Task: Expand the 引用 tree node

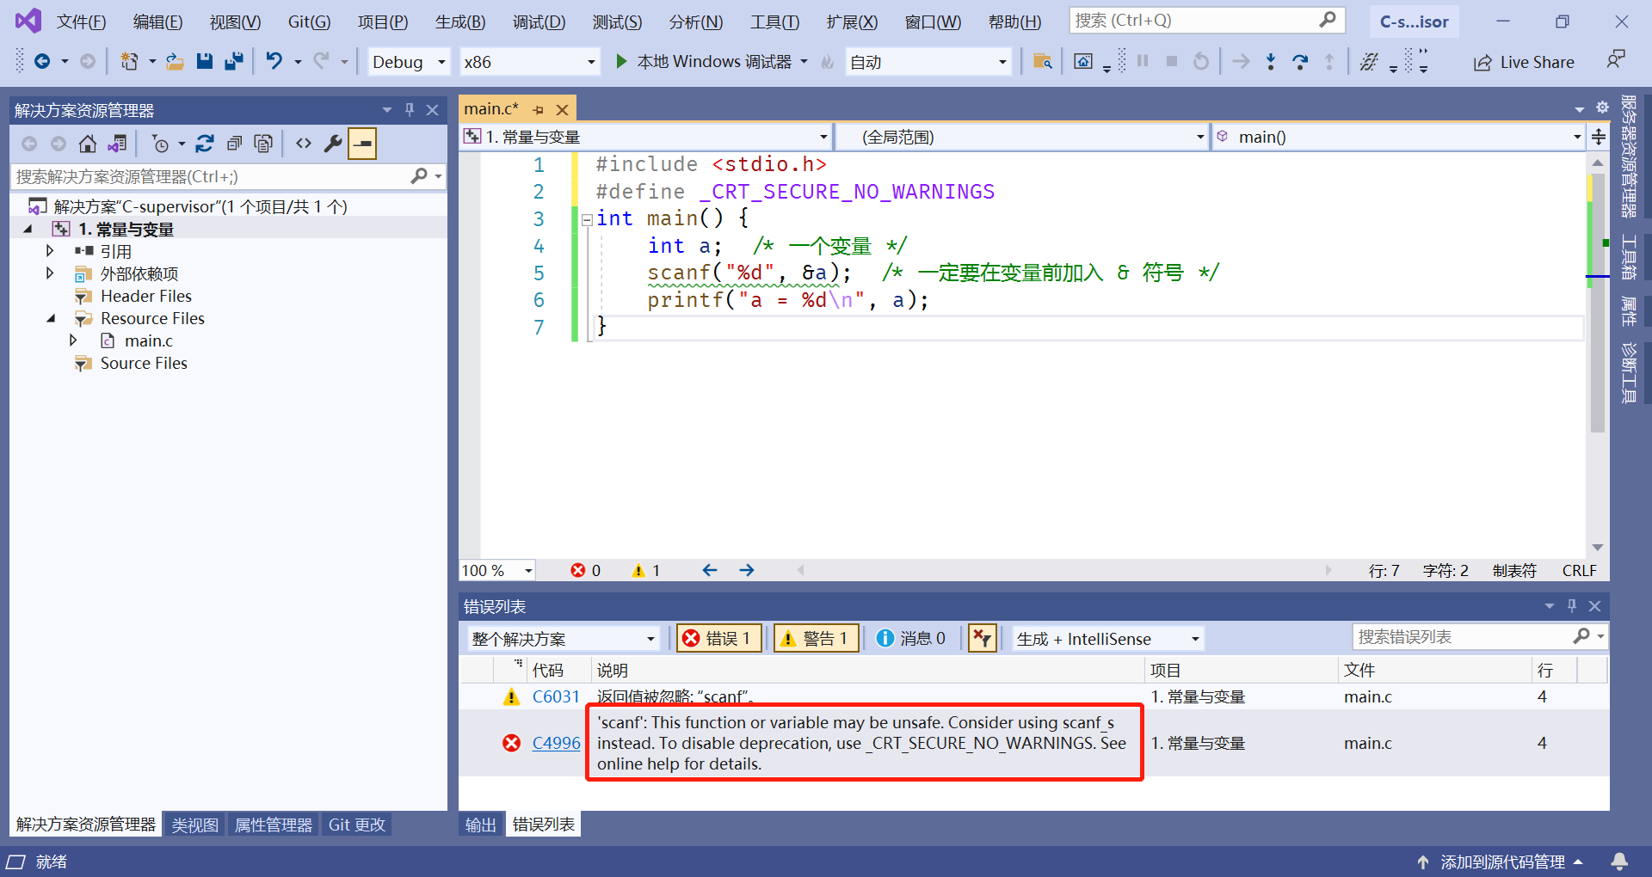Action: tap(50, 251)
